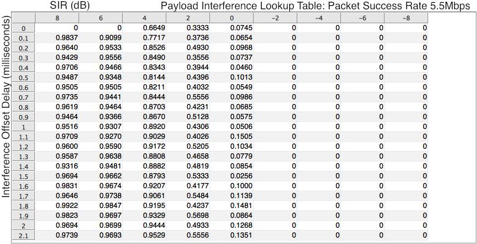Click the SIR 0 column header
Screen dimensions: 477x244
click(232, 18)
